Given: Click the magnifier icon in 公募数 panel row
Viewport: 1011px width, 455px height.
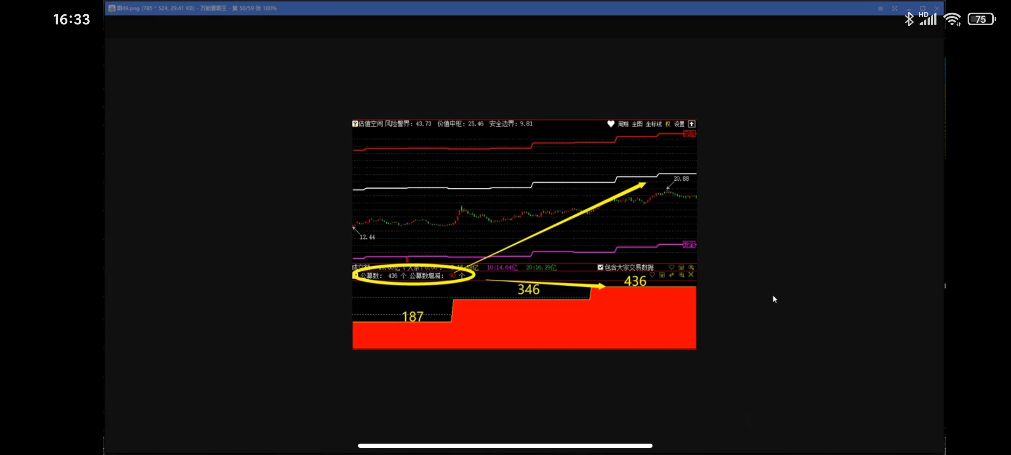Looking at the screenshot, I should (x=682, y=275).
